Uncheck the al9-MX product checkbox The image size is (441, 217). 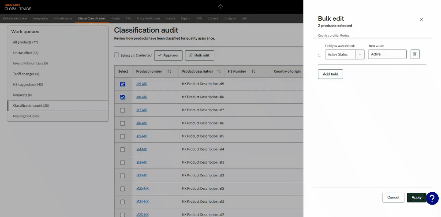point(123,84)
